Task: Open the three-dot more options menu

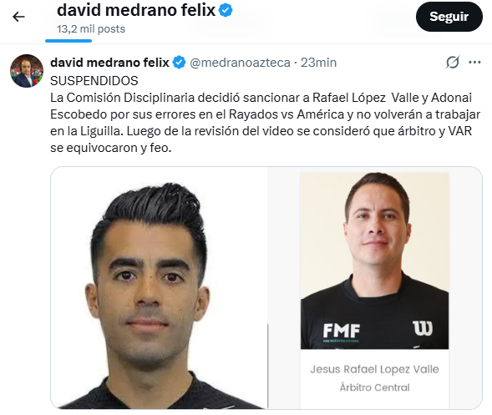Action: [474, 63]
